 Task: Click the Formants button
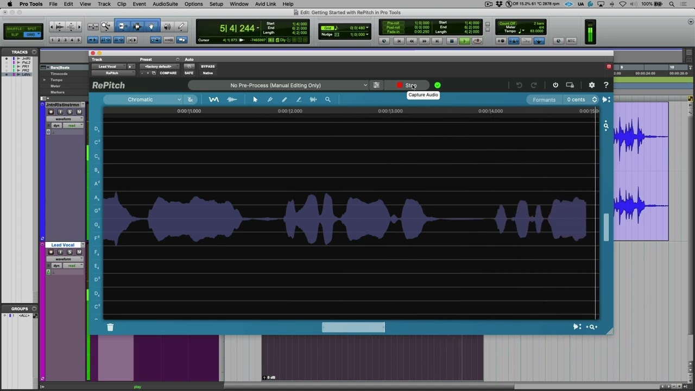pyautogui.click(x=544, y=99)
